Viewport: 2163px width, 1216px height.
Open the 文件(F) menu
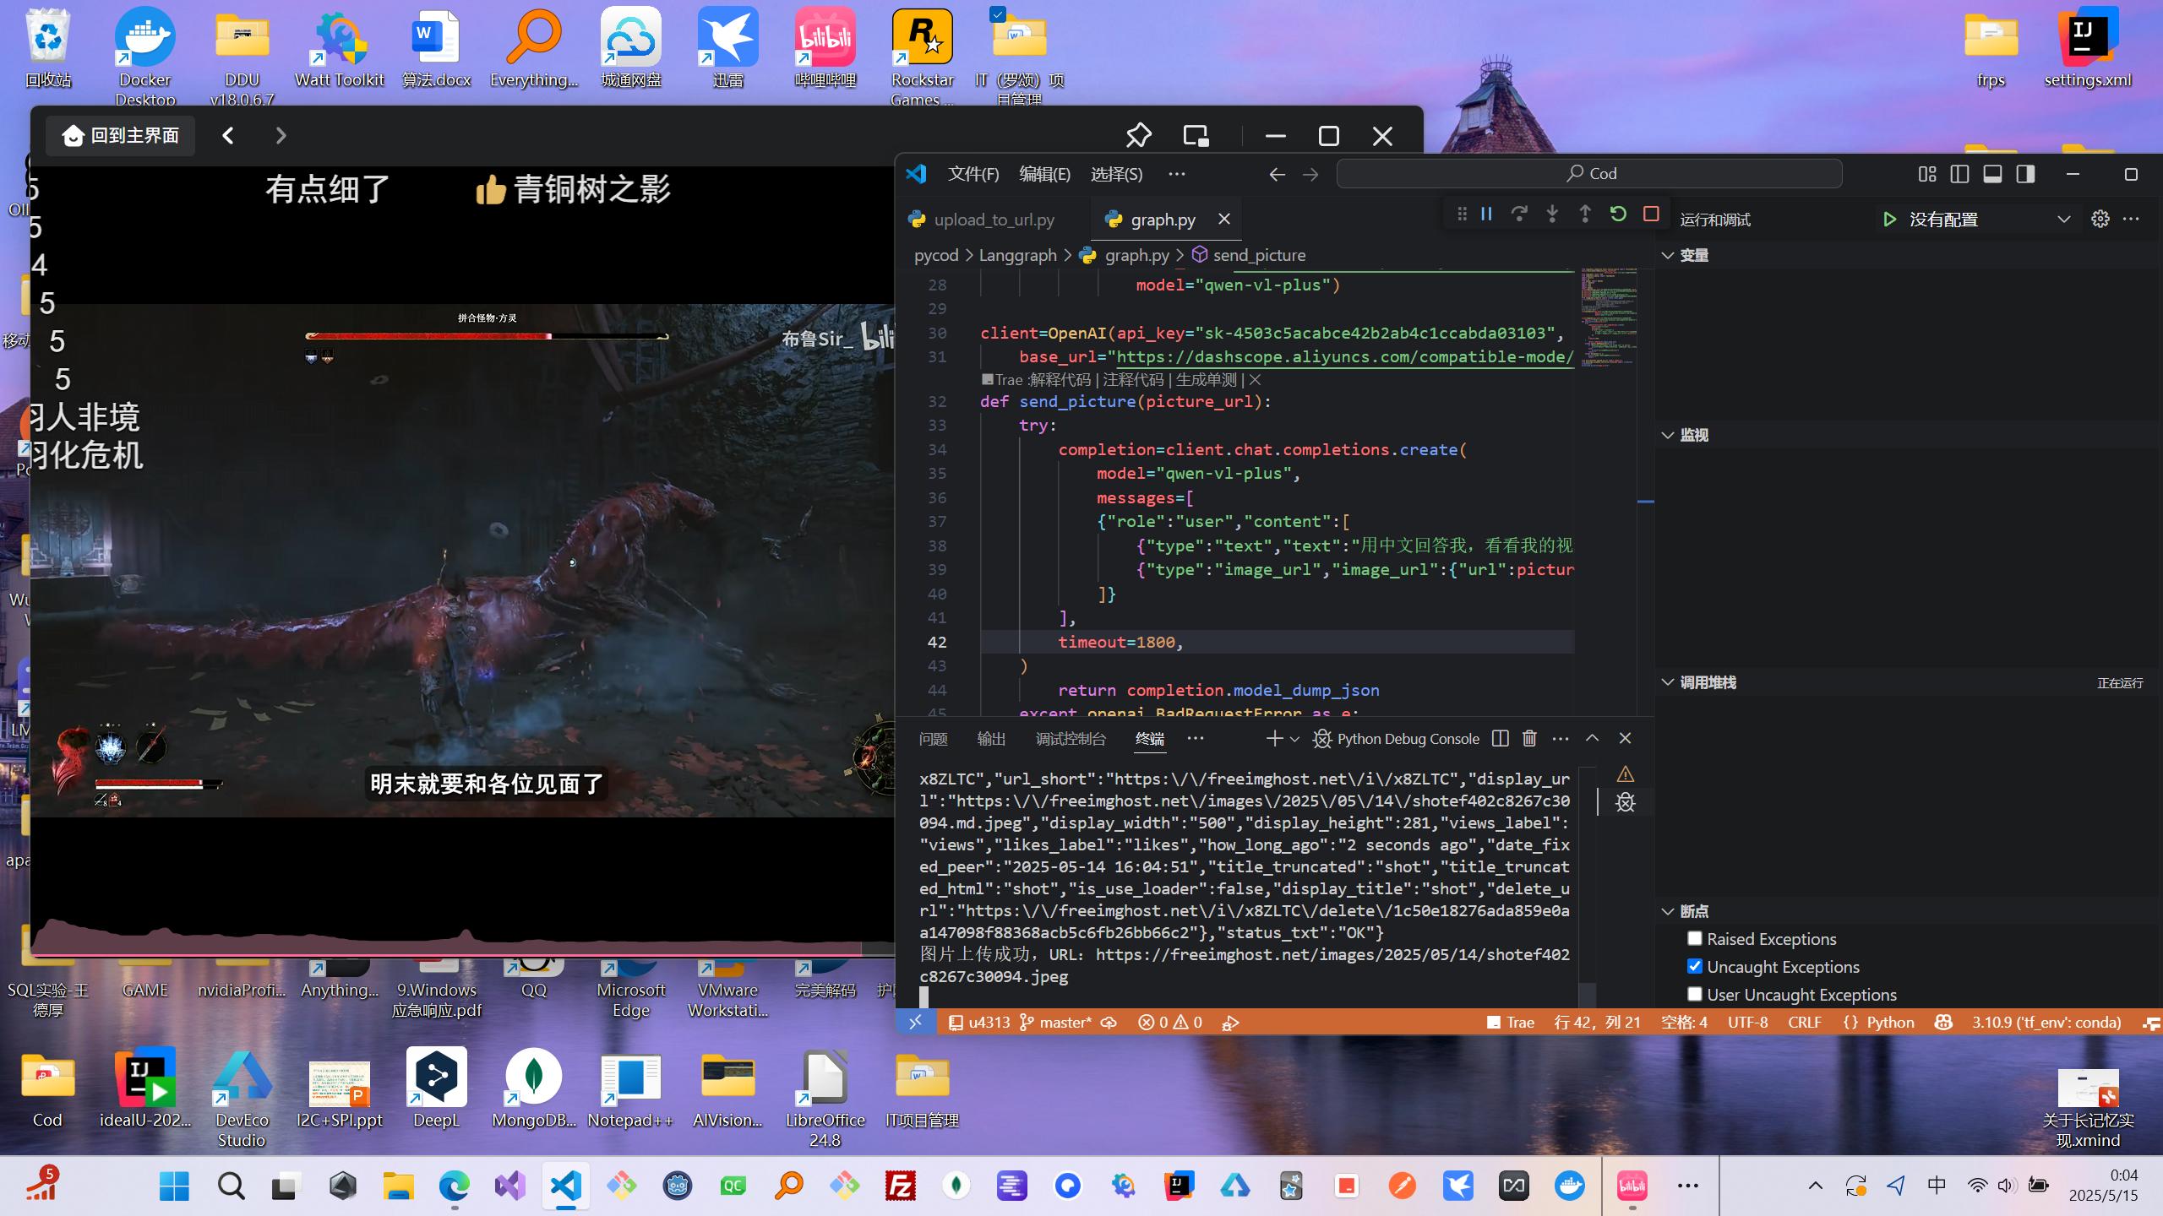[973, 174]
